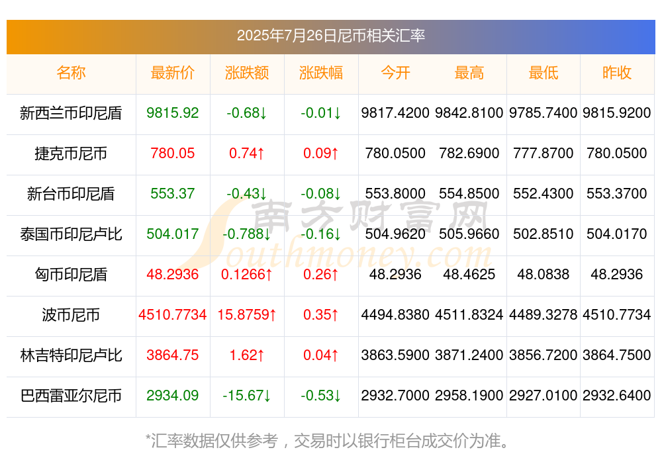662x462 pixels.
Task: Click the 巴西雷亚尔尼币 row name
Action: click(71, 396)
